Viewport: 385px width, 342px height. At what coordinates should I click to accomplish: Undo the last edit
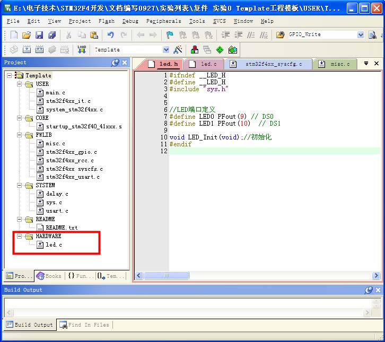click(x=111, y=35)
